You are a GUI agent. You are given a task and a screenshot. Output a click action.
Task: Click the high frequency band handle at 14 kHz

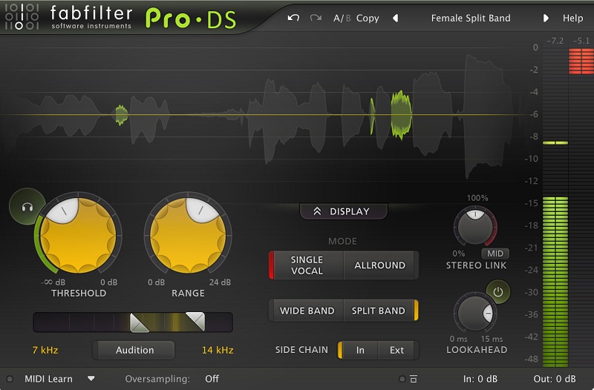195,321
